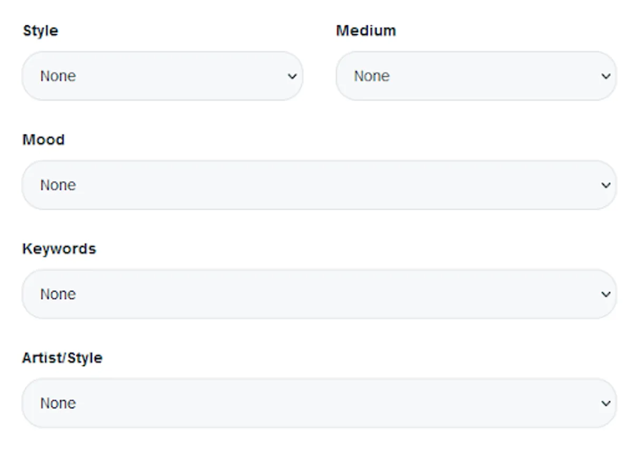The image size is (636, 474).
Task: Click the Artist/Style heading text
Action: coord(63,358)
